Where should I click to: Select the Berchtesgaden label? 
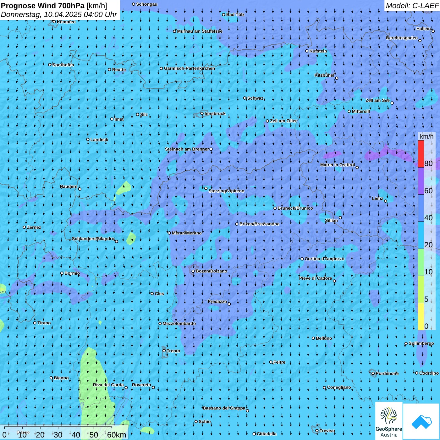point(402,38)
